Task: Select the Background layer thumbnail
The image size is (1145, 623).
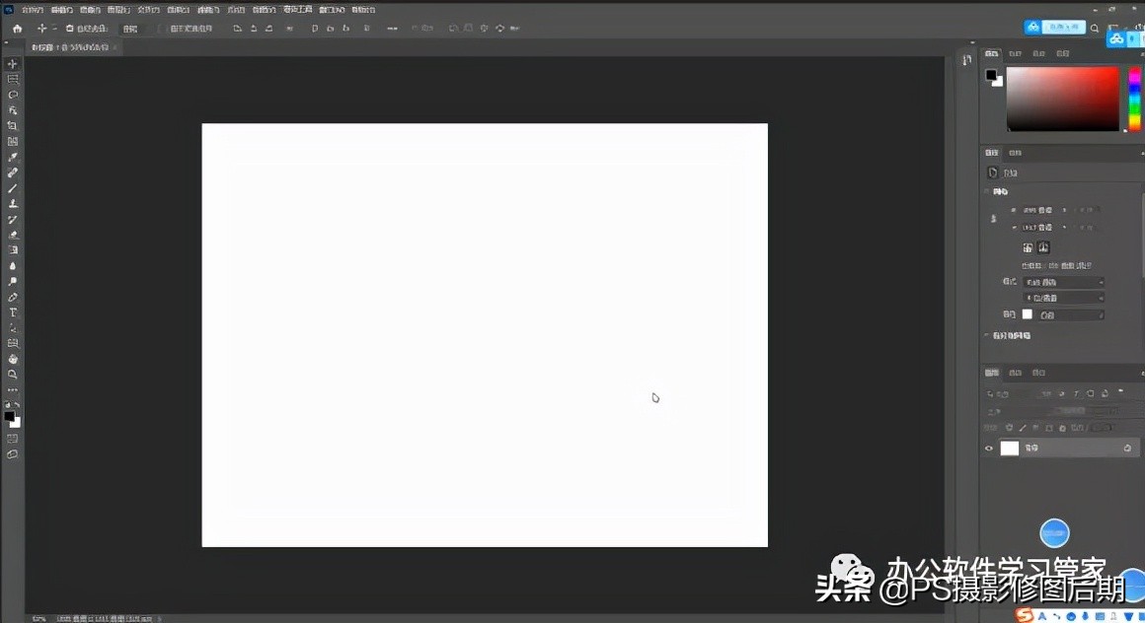Action: pyautogui.click(x=1010, y=449)
